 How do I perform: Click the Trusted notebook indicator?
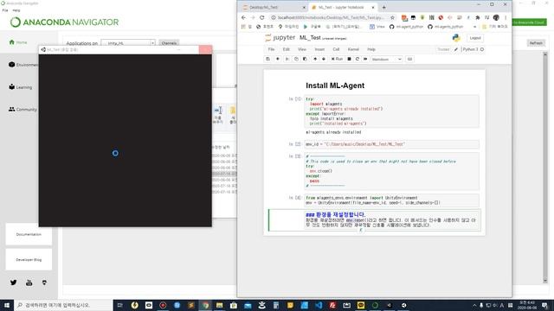pyautogui.click(x=443, y=49)
